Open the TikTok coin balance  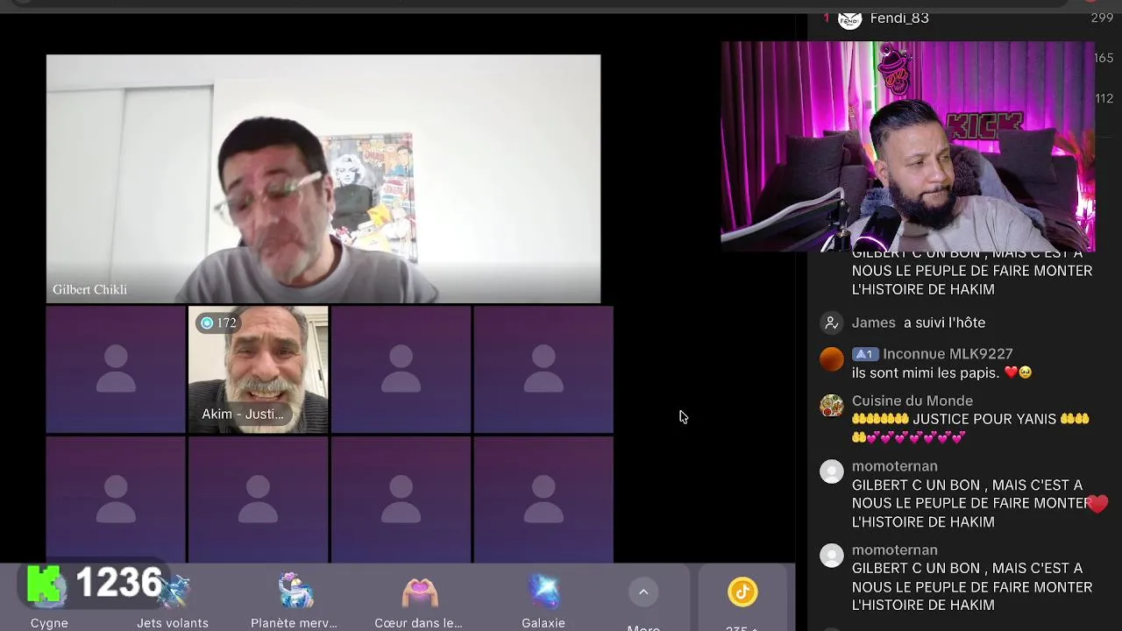[742, 592]
